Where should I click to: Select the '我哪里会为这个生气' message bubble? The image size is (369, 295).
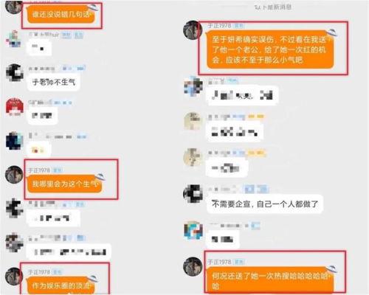click(x=64, y=184)
